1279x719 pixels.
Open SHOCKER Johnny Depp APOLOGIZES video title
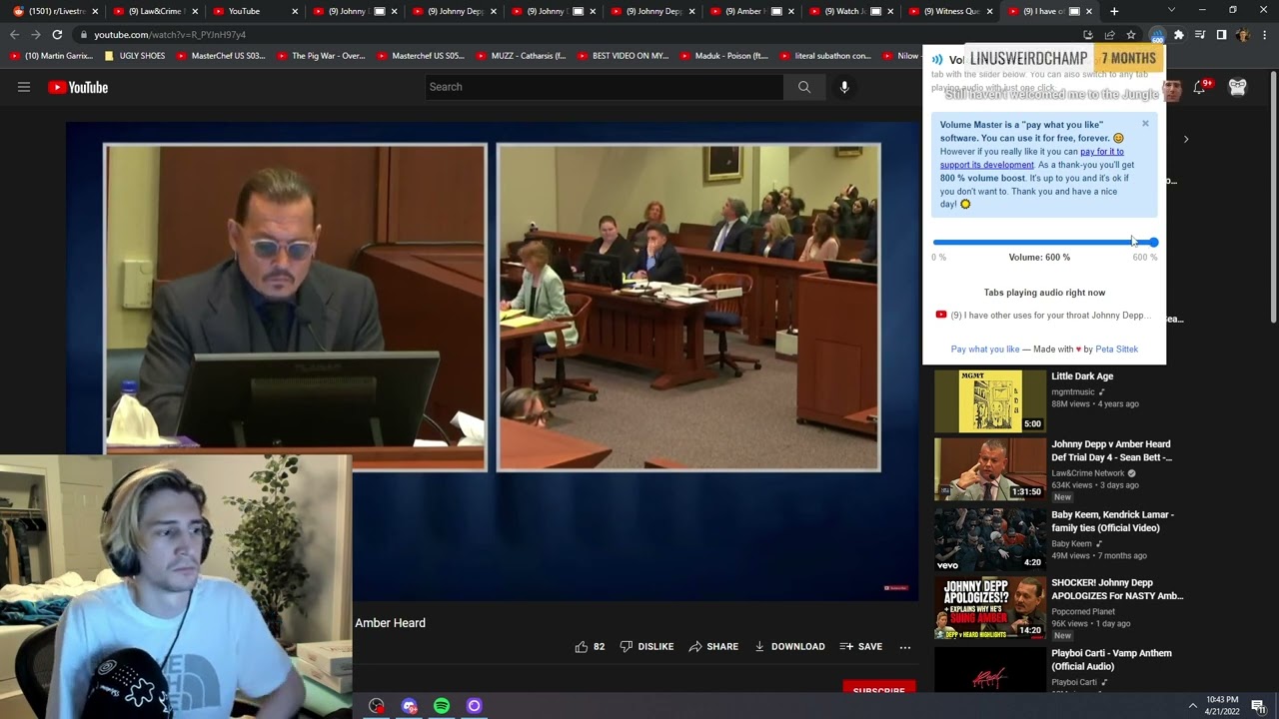1117,589
